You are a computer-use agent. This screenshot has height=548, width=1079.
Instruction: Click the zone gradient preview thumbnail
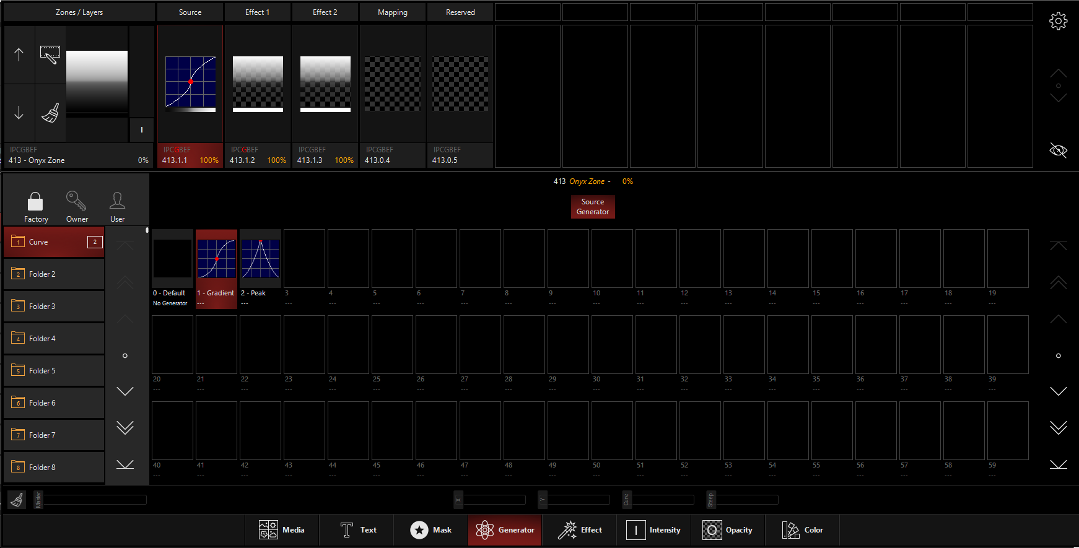pos(97,82)
